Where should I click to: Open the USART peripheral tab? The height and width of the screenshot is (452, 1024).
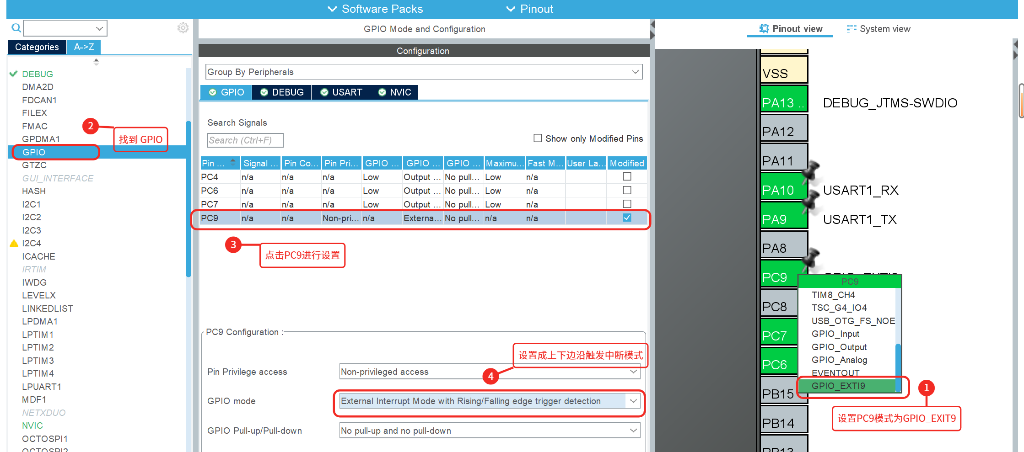click(341, 92)
